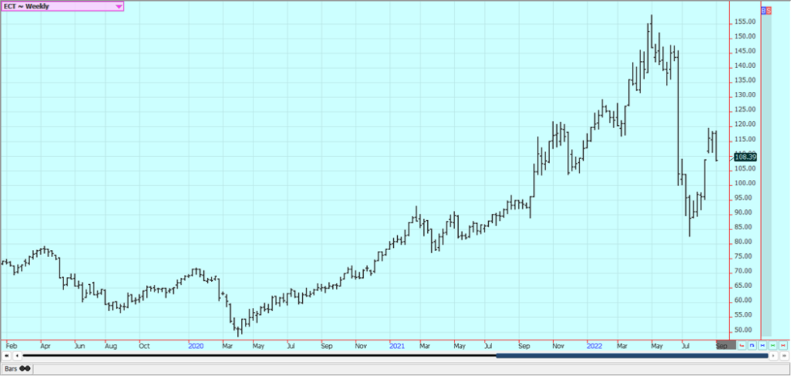Click the vertical light-teal bar under B S
The image size is (791, 376).
[766, 175]
